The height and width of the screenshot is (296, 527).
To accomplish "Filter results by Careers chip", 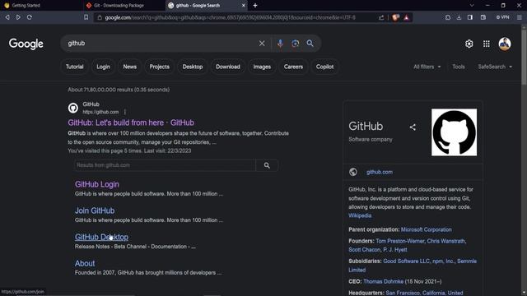I will click(293, 67).
